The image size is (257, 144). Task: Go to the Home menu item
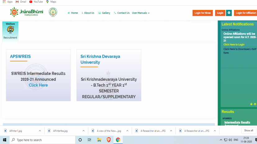click(73, 13)
